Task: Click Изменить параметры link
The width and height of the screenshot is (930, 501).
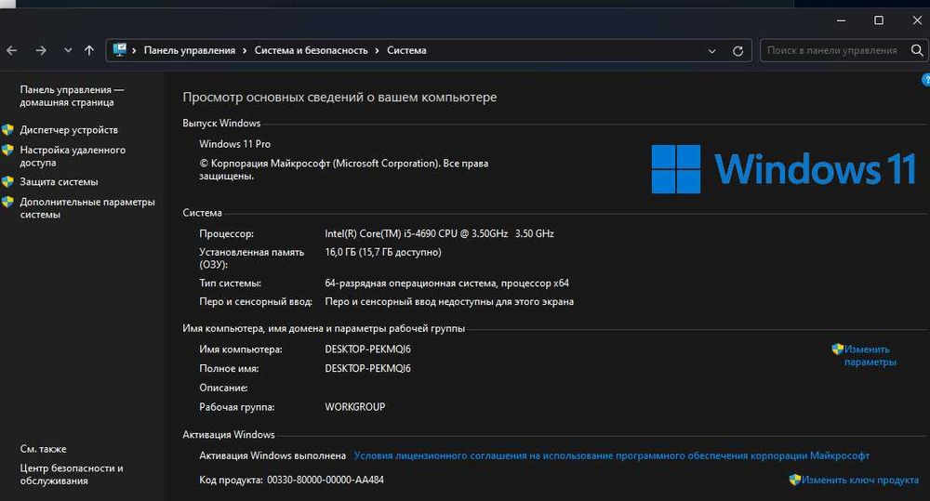Action: tap(870, 355)
